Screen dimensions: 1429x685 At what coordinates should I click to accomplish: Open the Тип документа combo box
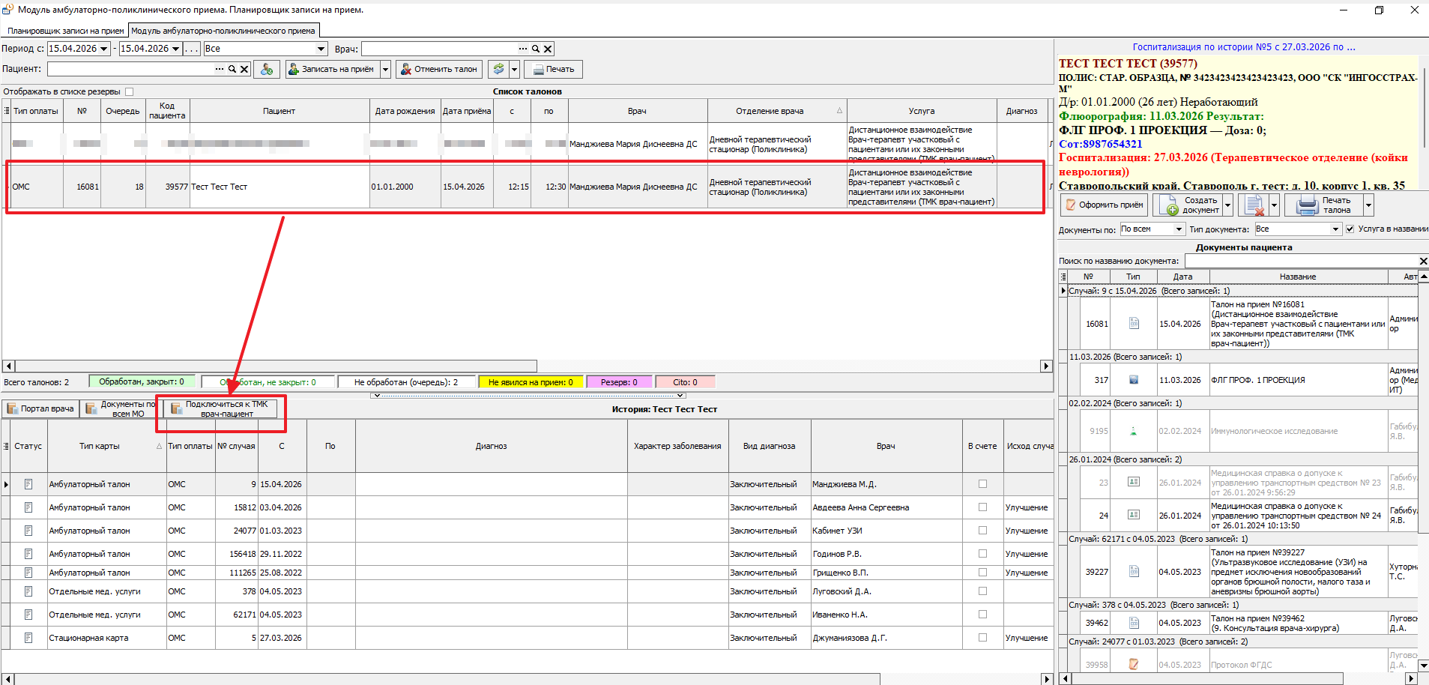1335,229
